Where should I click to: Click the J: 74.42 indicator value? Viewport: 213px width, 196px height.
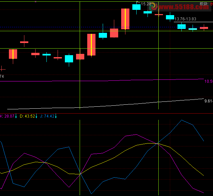[47, 116]
